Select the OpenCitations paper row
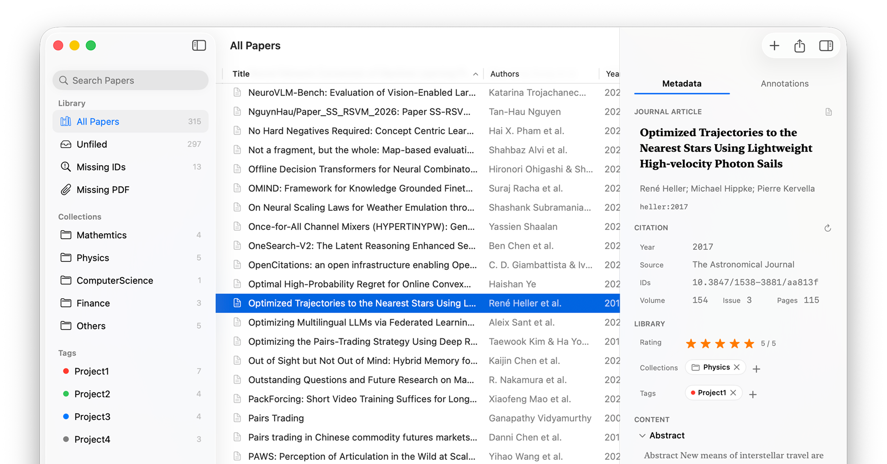887x464 pixels. 417,265
